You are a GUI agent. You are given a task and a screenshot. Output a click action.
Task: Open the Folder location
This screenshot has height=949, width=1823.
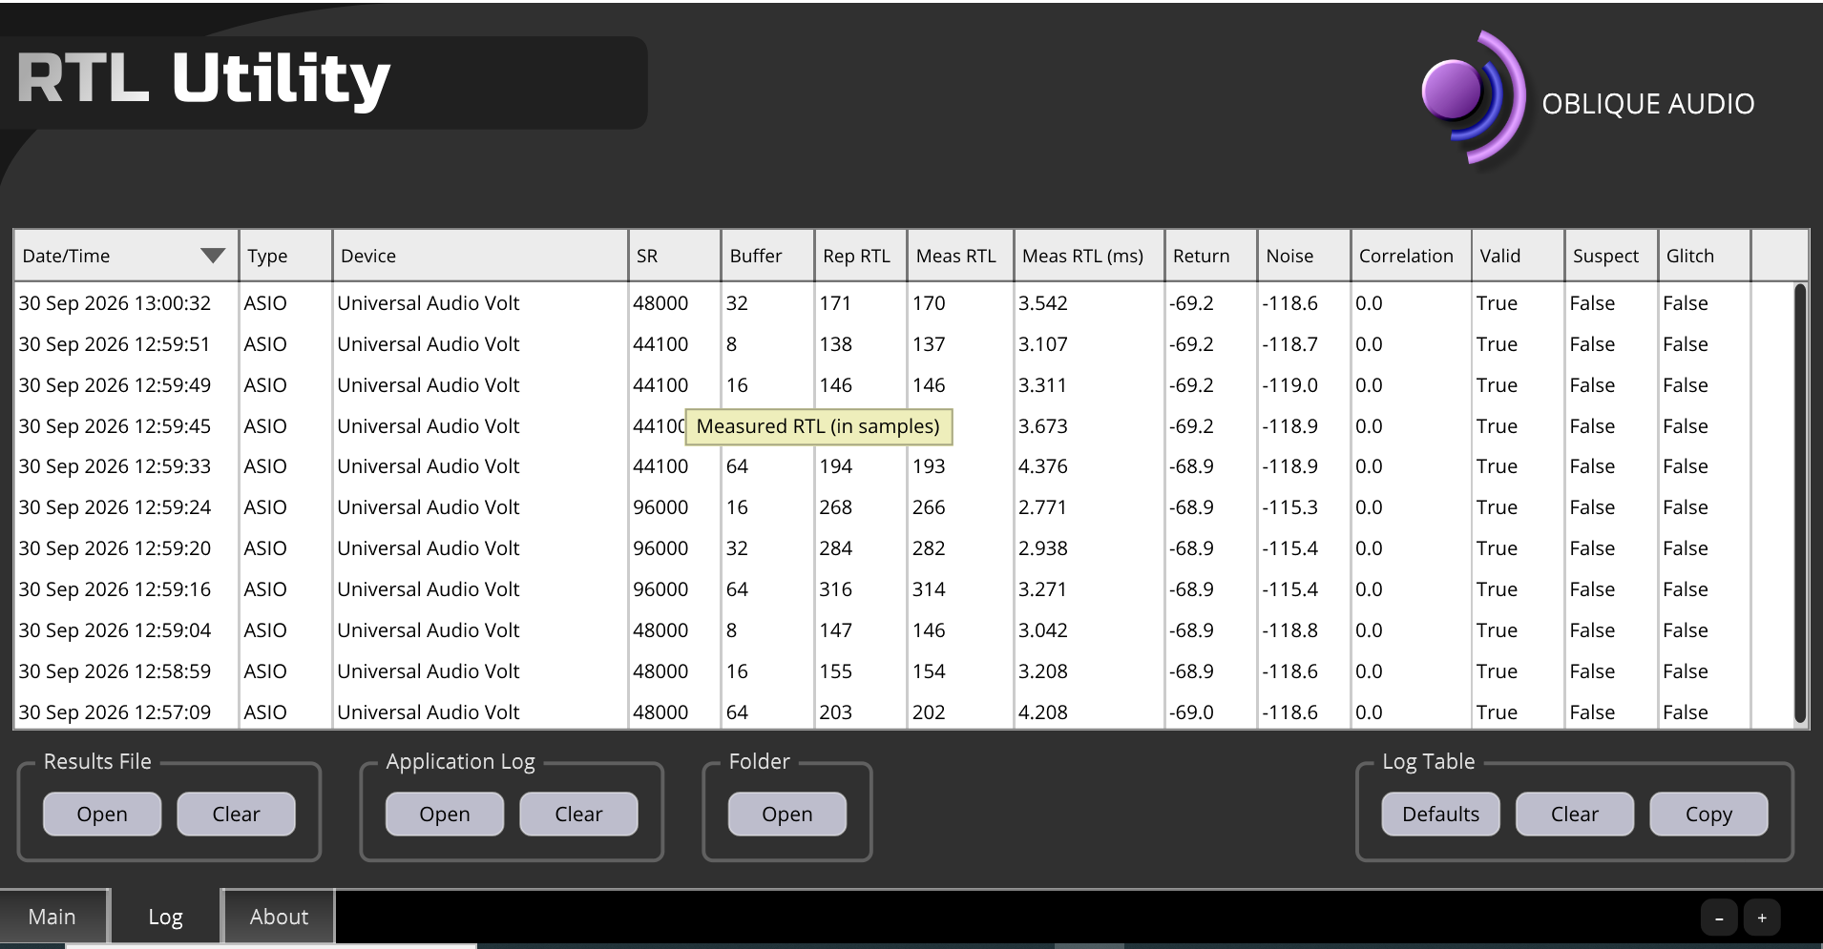[x=787, y=814]
